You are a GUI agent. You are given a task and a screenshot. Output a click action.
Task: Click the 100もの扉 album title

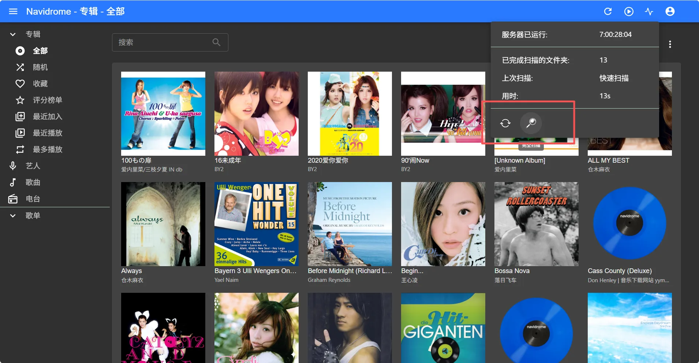(x=136, y=160)
